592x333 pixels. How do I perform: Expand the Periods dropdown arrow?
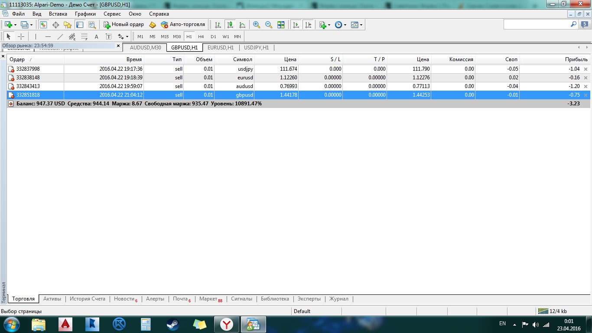point(345,25)
